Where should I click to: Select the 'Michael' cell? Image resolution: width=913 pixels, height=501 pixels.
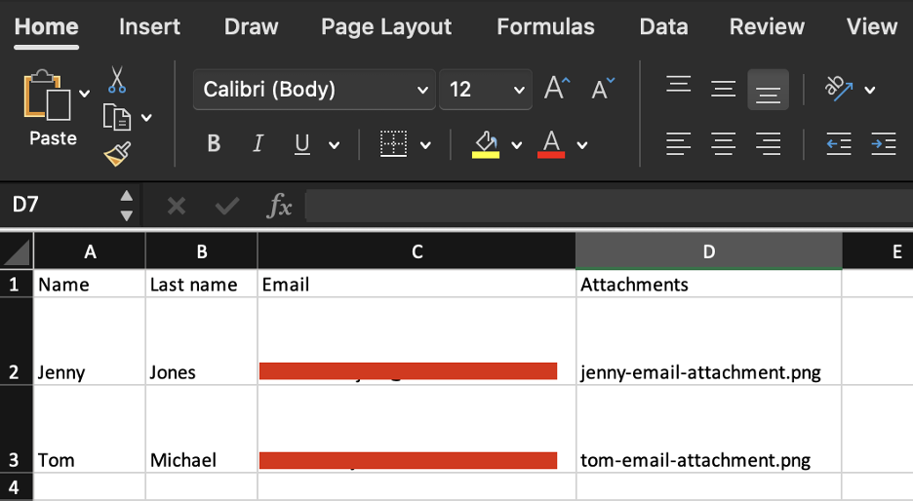point(202,430)
